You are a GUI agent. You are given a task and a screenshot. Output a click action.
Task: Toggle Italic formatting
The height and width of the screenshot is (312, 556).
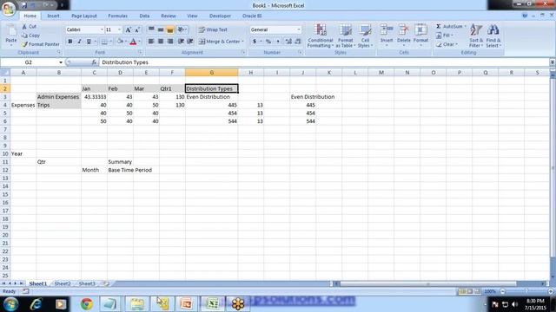click(79, 42)
